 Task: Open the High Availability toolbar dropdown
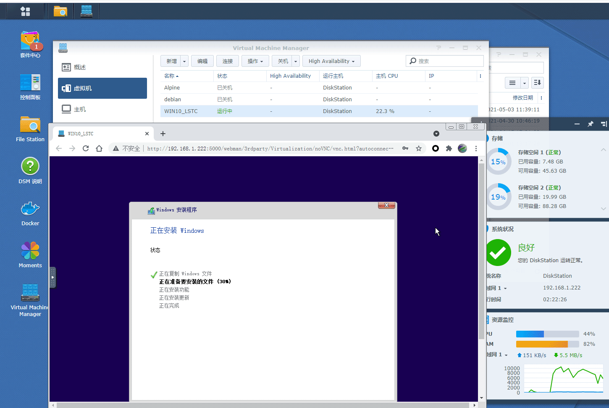click(331, 61)
